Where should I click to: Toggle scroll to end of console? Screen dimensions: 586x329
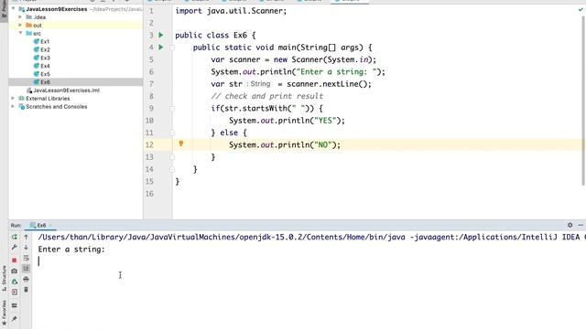coord(27,268)
